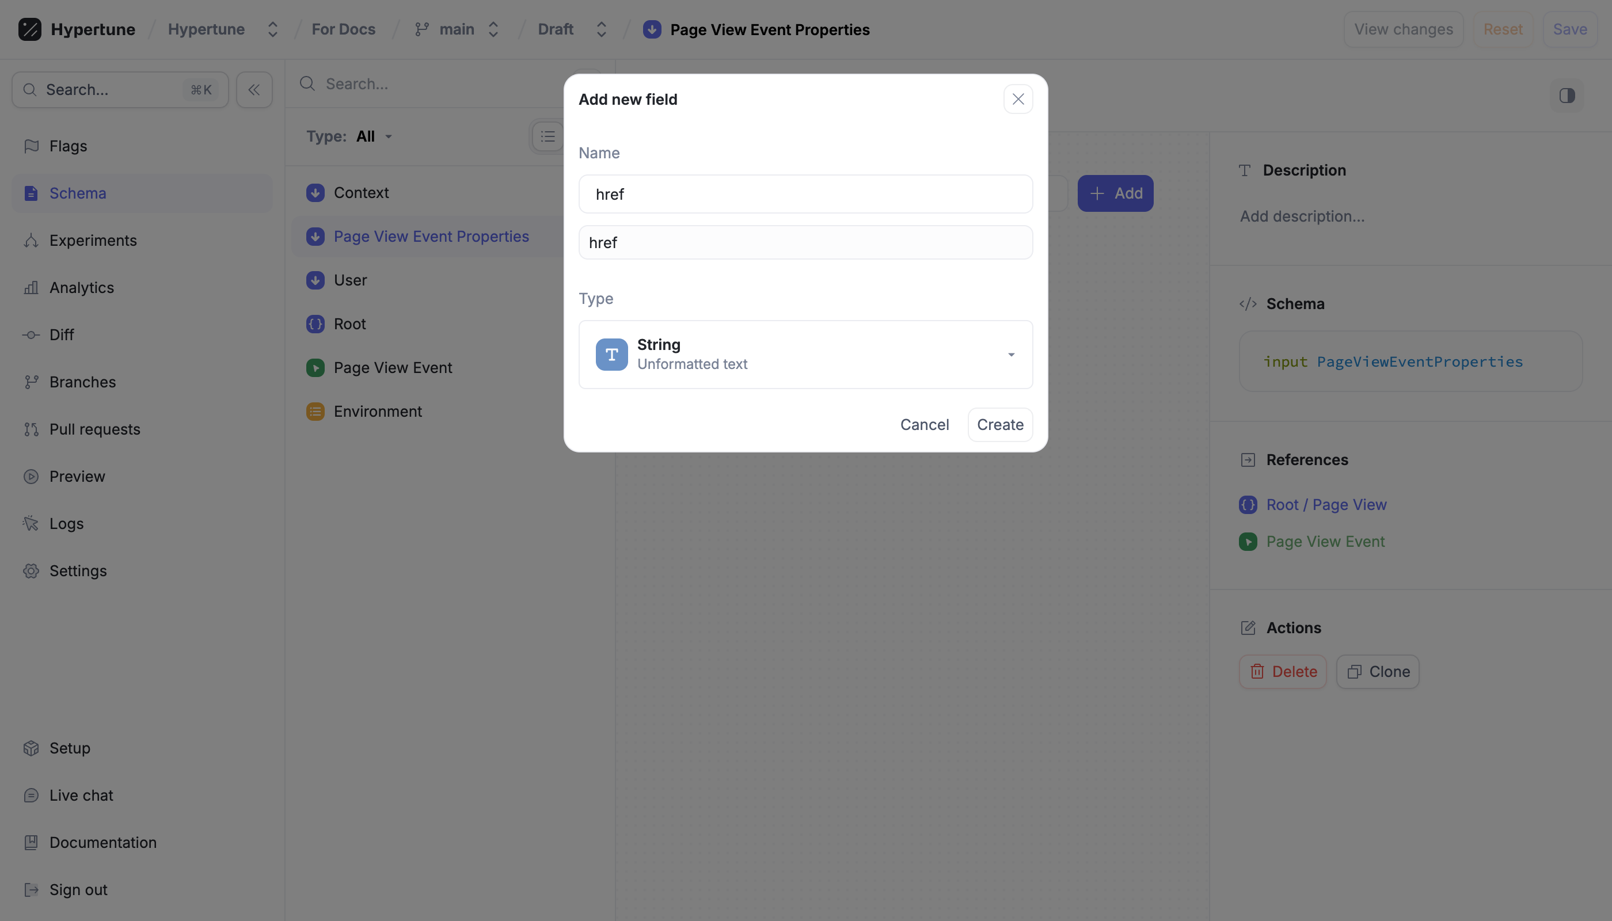Open Root / Page View reference

1325,505
